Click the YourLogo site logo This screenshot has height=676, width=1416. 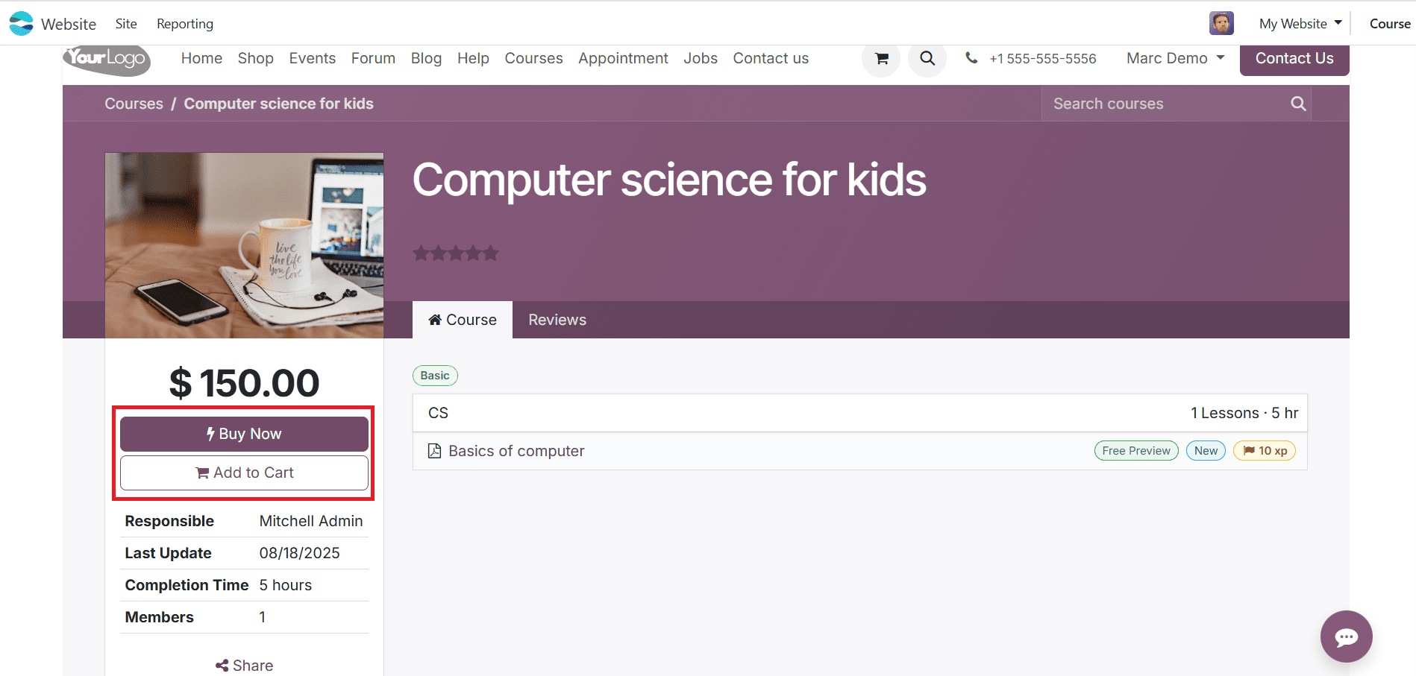107,59
